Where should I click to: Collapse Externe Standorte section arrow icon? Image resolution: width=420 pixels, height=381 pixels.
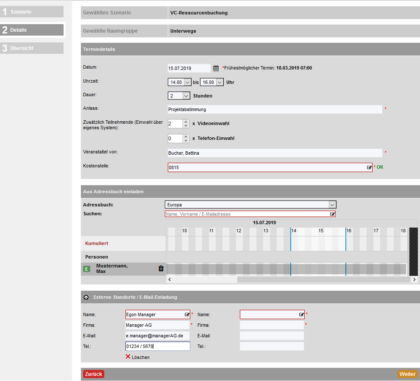pos(86,298)
